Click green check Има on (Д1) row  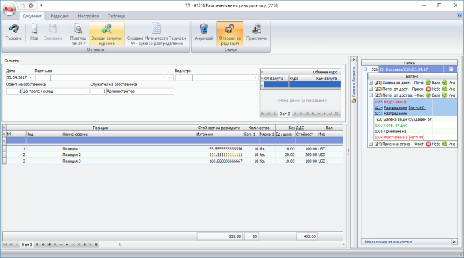[x=445, y=83]
